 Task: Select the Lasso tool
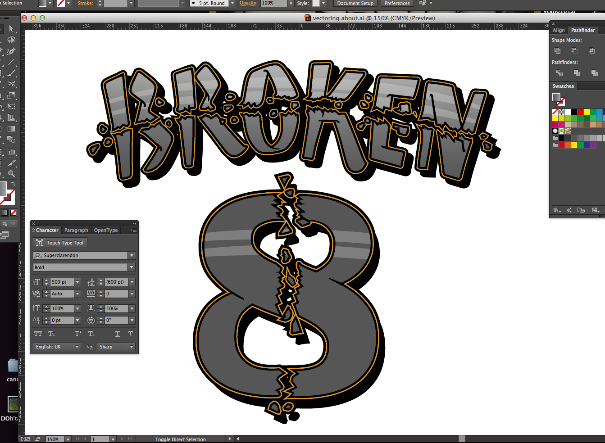(11, 40)
